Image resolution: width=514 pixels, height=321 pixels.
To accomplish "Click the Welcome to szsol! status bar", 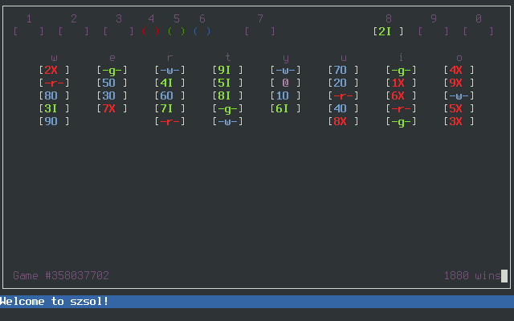I will pos(257,302).
